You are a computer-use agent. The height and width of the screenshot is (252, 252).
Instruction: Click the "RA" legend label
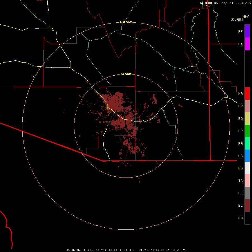240,144
